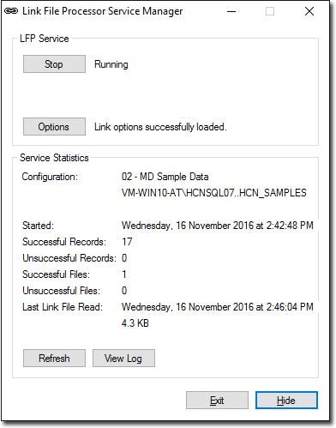
Task: Click the disabled maximize icon
Action: [x=270, y=11]
